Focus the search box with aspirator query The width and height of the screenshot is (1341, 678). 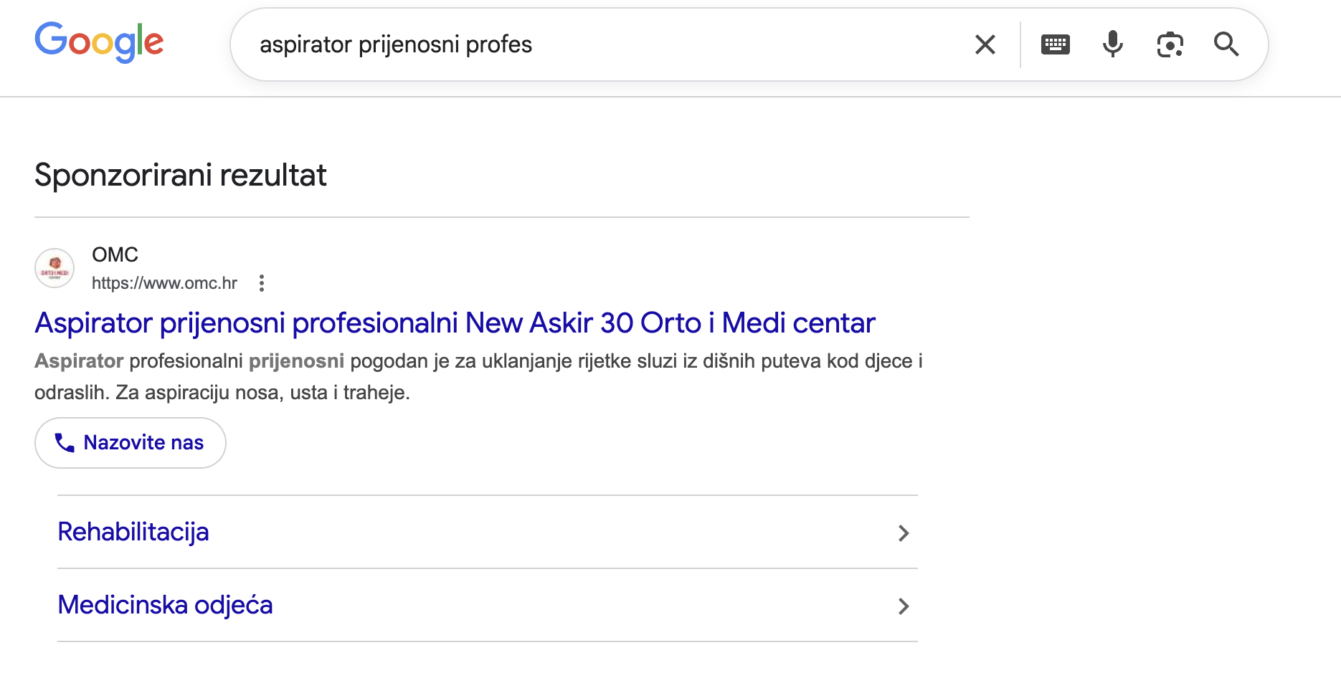coord(602,44)
